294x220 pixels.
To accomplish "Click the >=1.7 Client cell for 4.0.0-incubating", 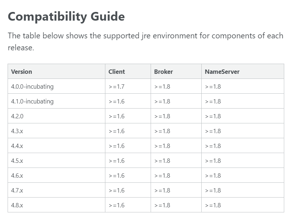I will 116,86.
